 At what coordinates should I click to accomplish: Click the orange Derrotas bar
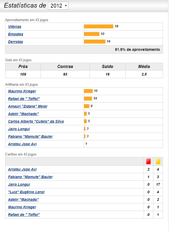[x=95, y=42]
